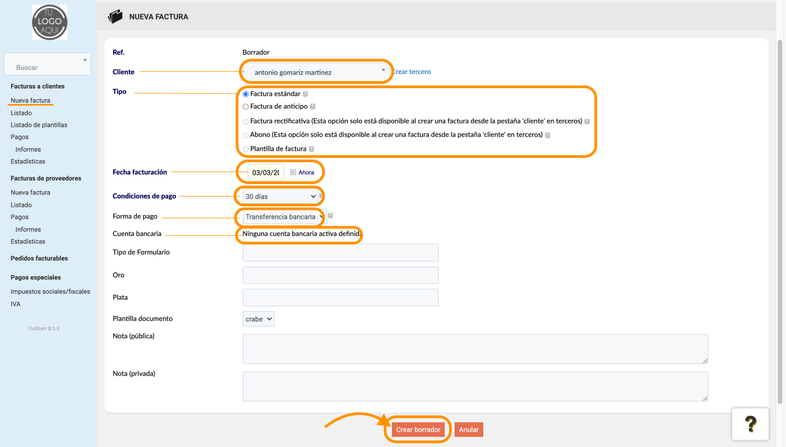This screenshot has height=447, width=786.
Task: Open Listado de plantillas in sidebar
Action: coord(39,125)
